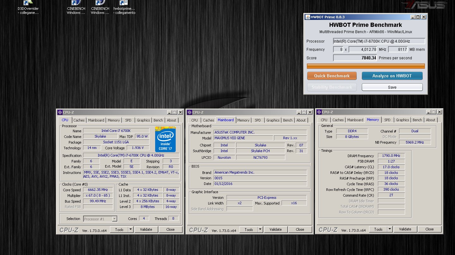Viewport: 455px width, 255px height.
Task: Open the first CINEBENCH Windows desktop shortcut
Action: tap(76, 8)
